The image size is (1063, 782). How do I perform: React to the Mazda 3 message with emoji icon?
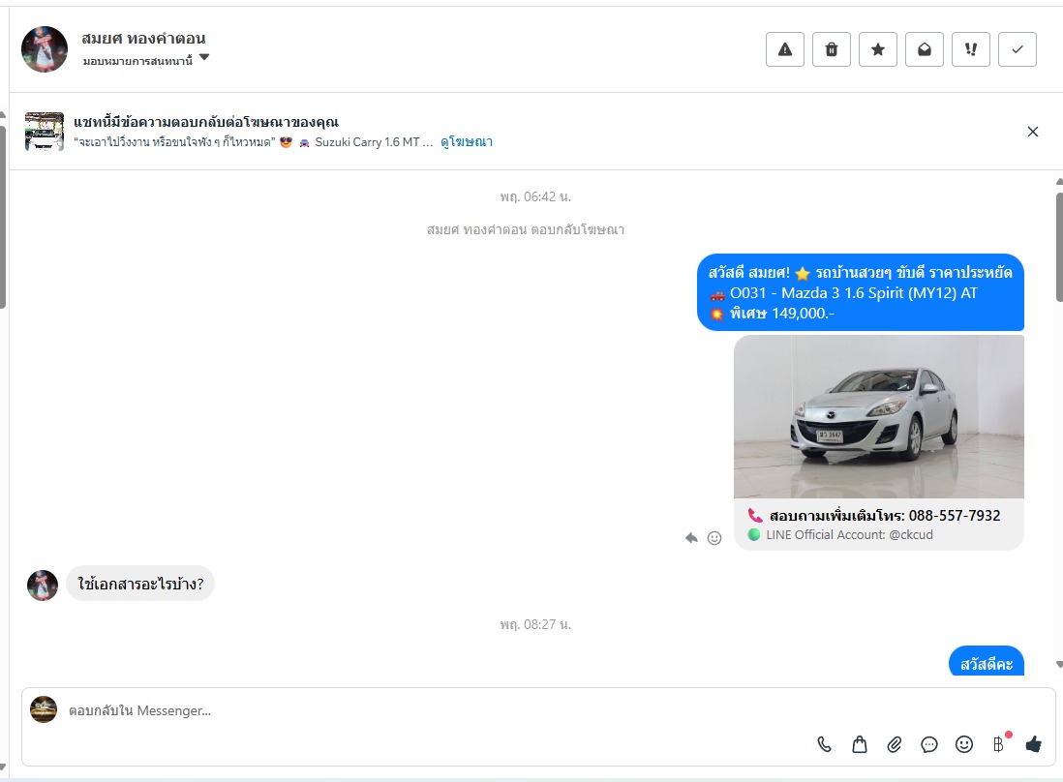714,538
